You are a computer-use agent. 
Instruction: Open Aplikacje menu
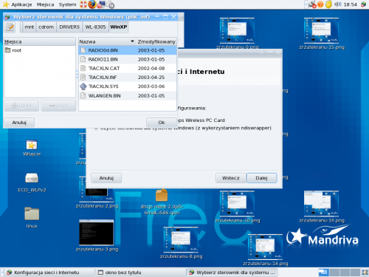(x=21, y=4)
